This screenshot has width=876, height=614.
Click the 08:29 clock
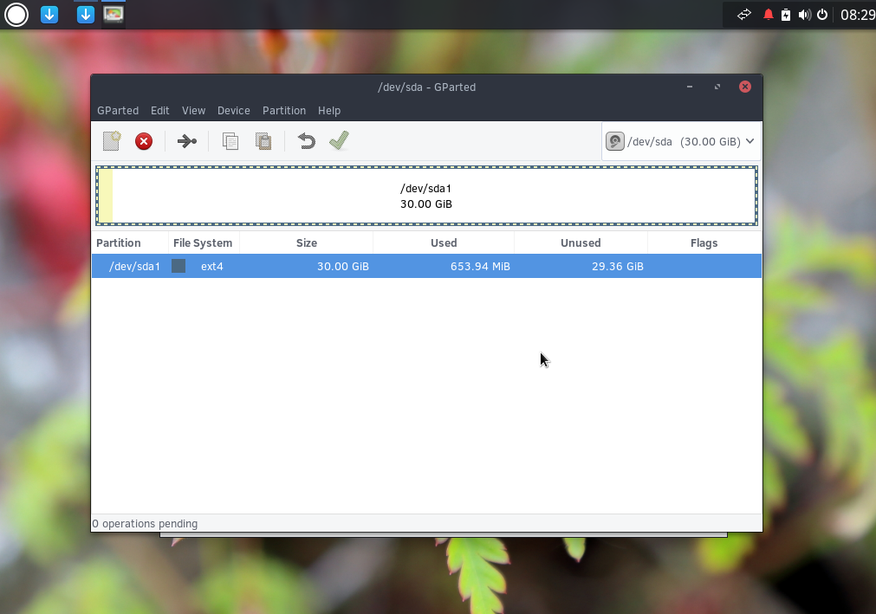858,15
